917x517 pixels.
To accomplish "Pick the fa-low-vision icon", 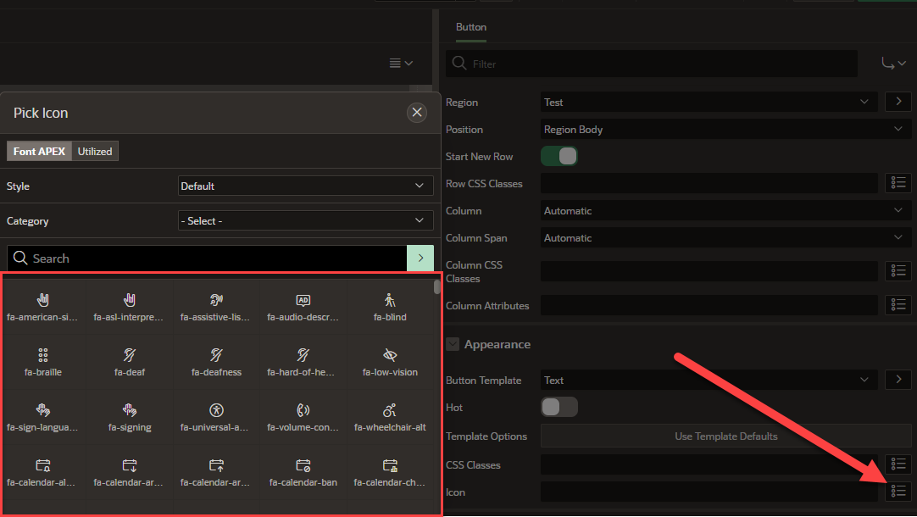I will pyautogui.click(x=390, y=362).
